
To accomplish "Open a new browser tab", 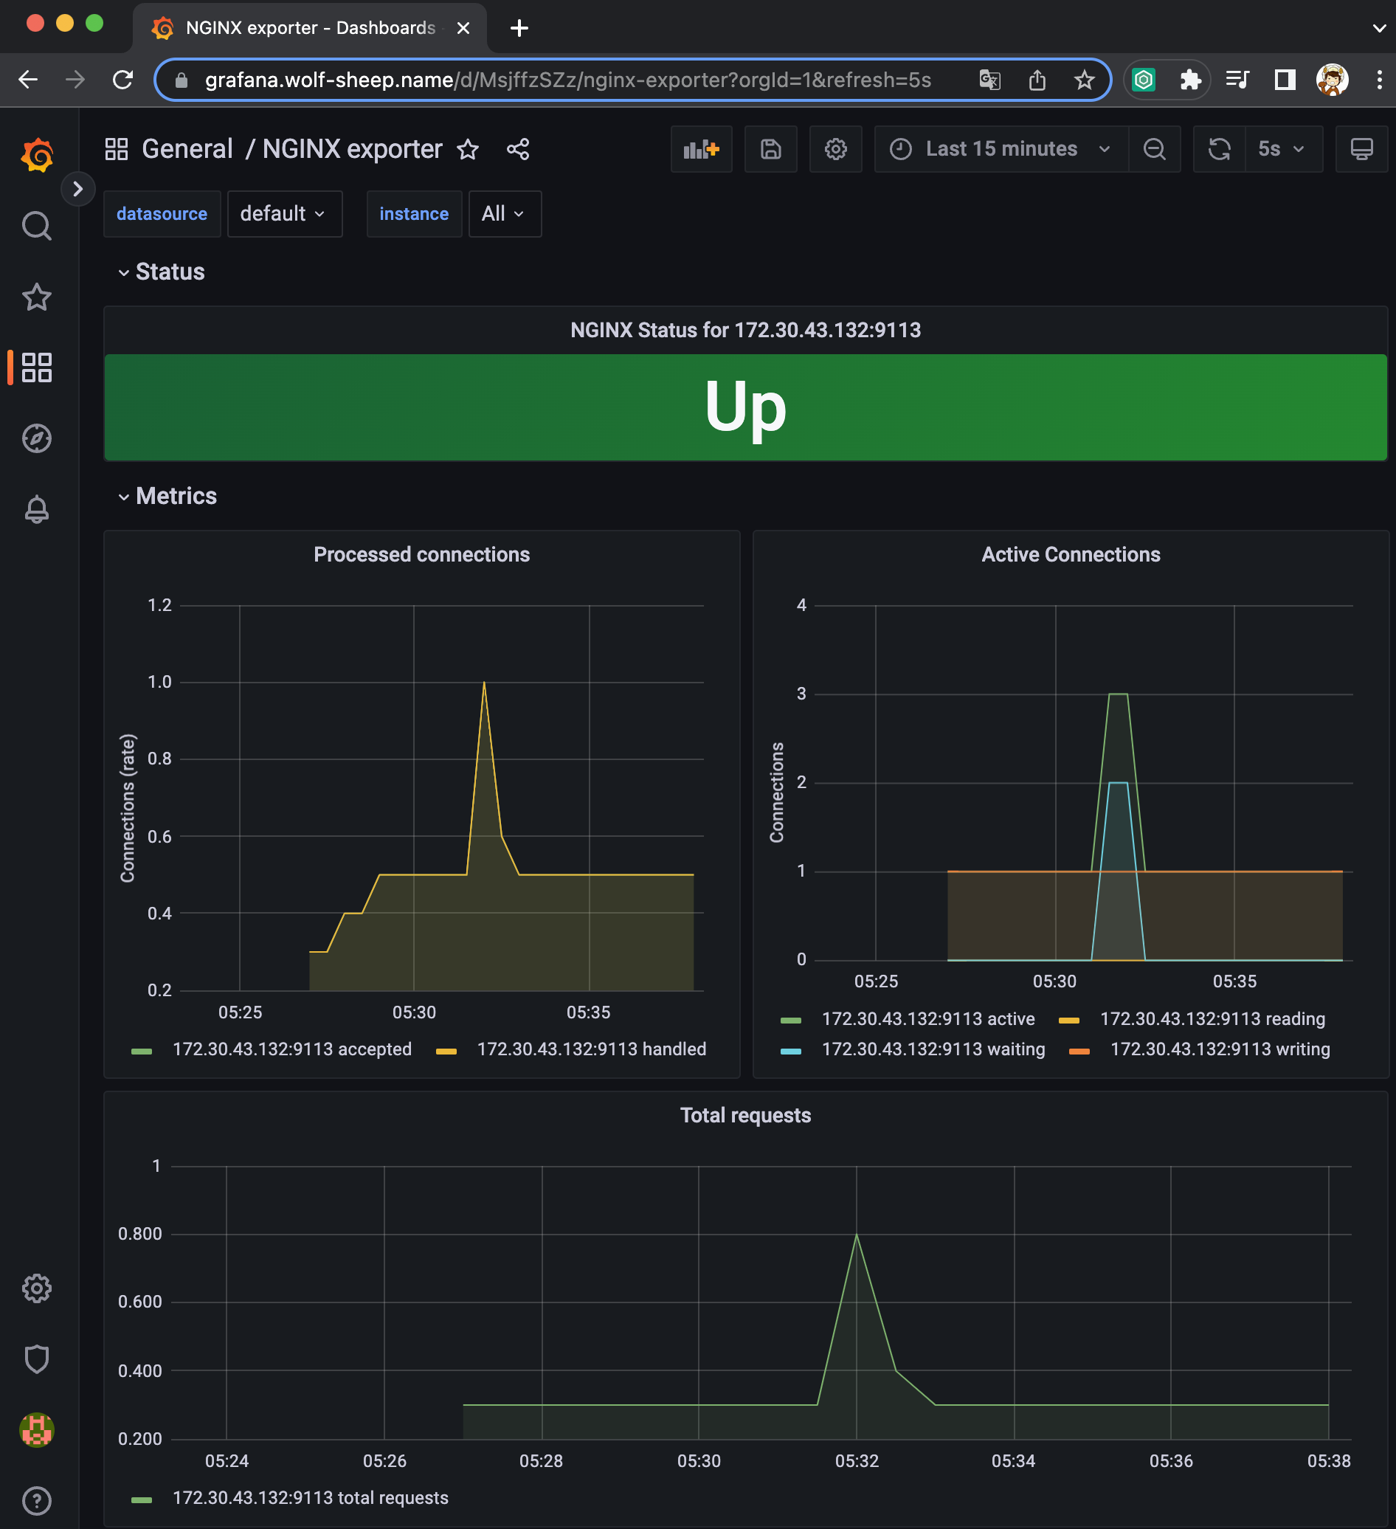I will pos(519,28).
